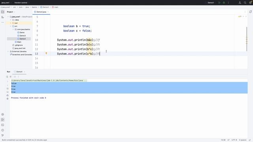253x142 pixels.
Task: Open the Run tool window icon
Action: click(x=3, y=120)
